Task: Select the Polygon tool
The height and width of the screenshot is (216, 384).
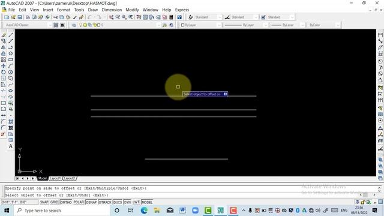Action: (x=11, y=53)
